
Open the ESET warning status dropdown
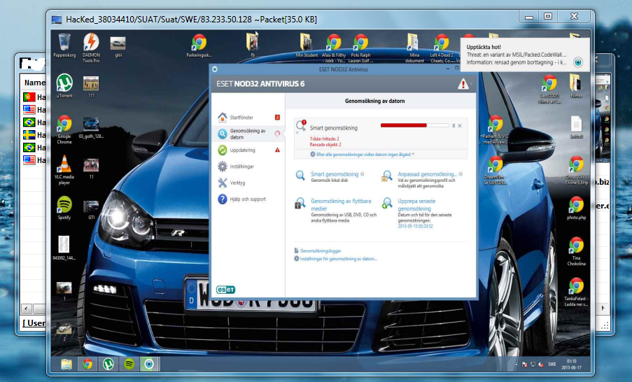click(465, 84)
